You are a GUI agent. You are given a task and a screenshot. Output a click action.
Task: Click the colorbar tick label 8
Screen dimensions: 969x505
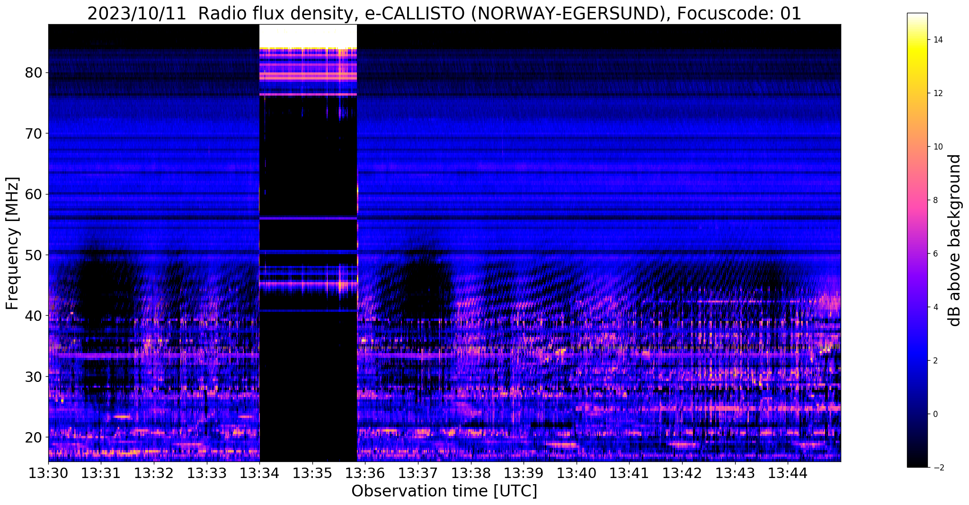pos(935,200)
